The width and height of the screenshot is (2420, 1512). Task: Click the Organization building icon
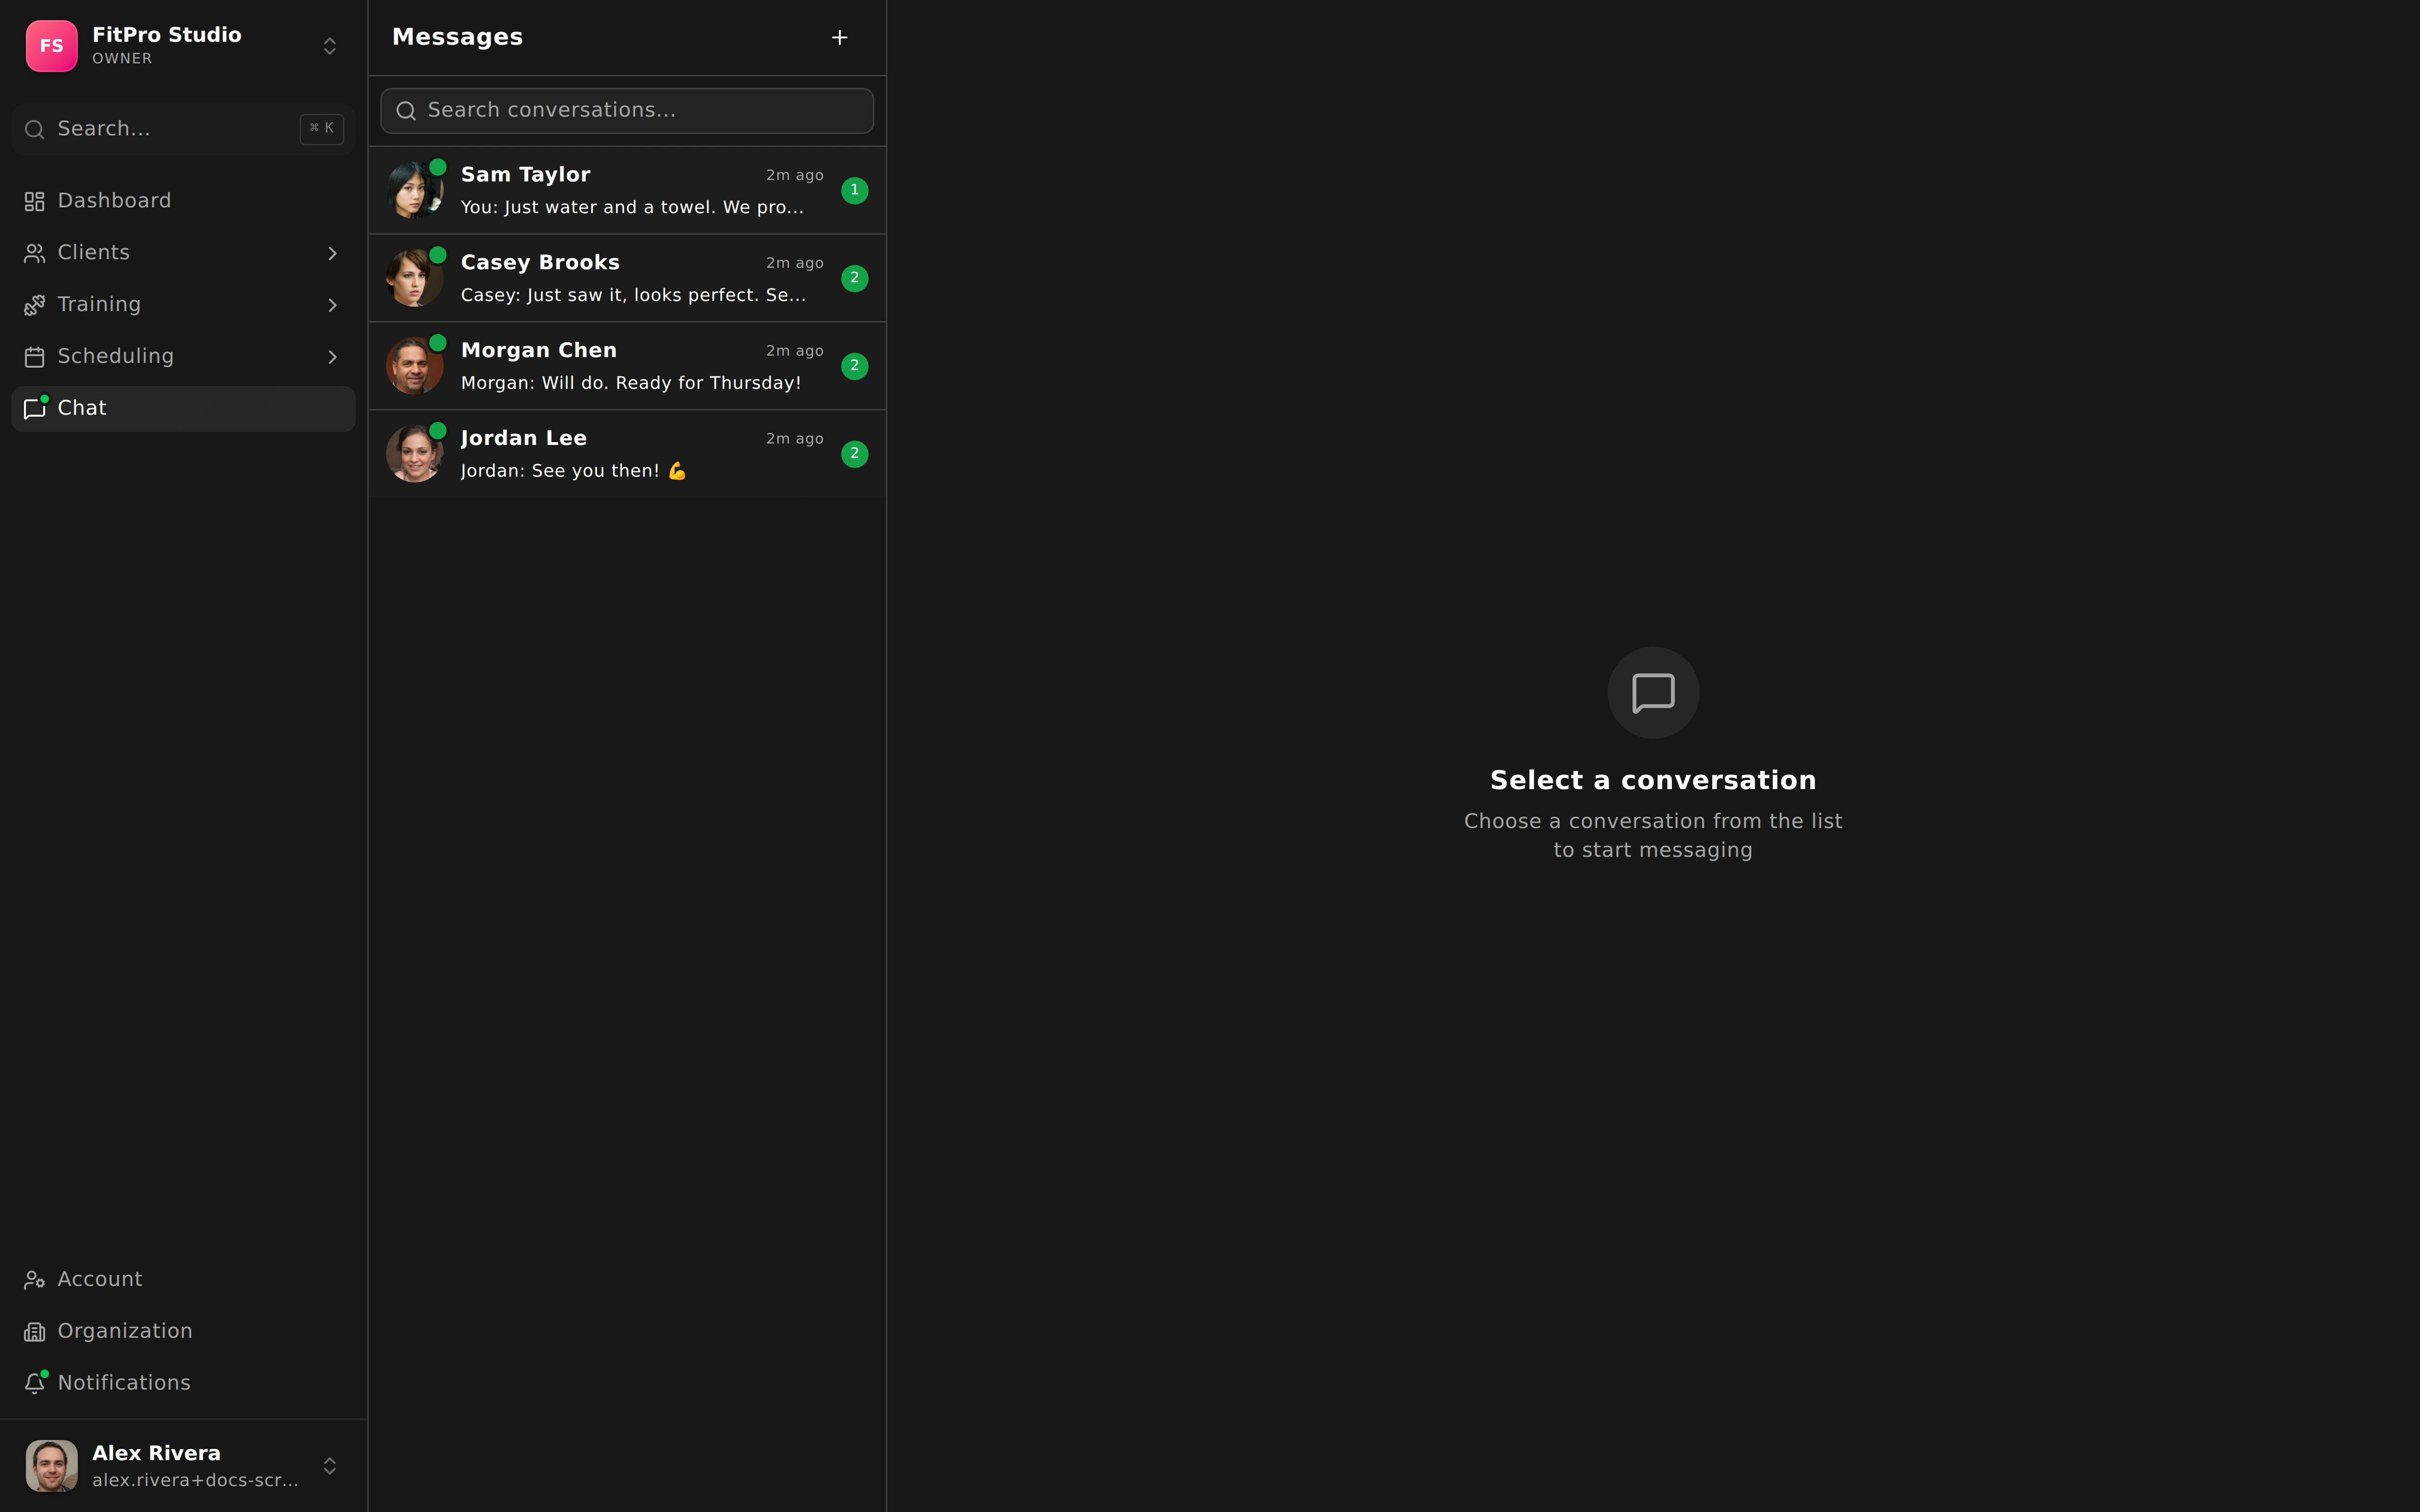point(35,1332)
